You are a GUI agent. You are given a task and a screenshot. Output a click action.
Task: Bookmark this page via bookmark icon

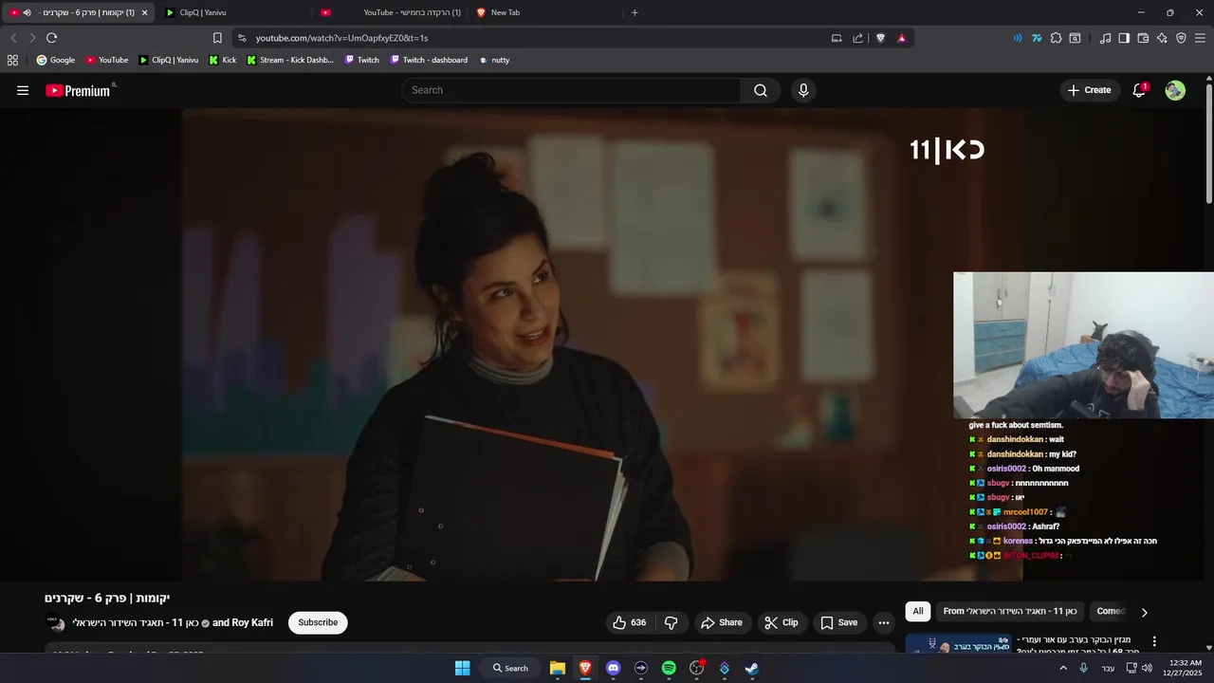tap(217, 38)
